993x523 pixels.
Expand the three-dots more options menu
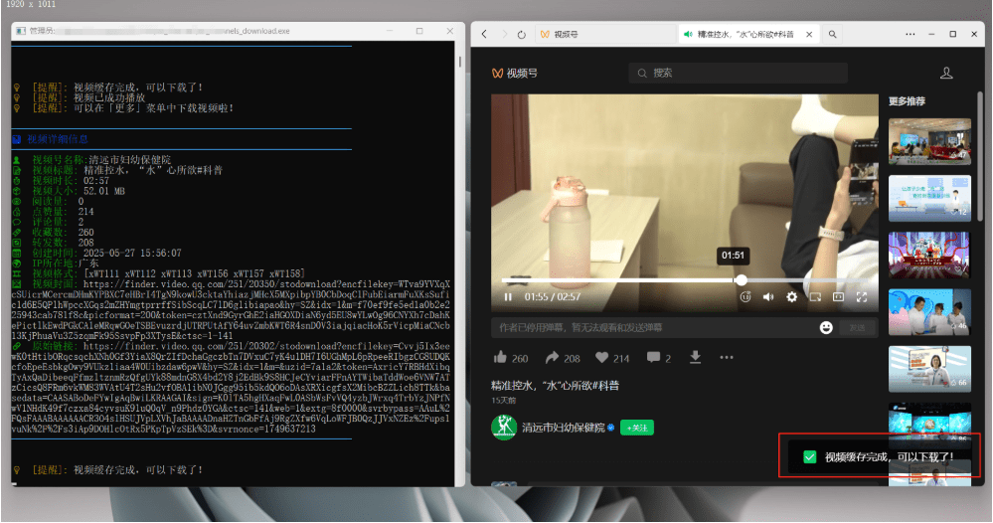(x=727, y=358)
